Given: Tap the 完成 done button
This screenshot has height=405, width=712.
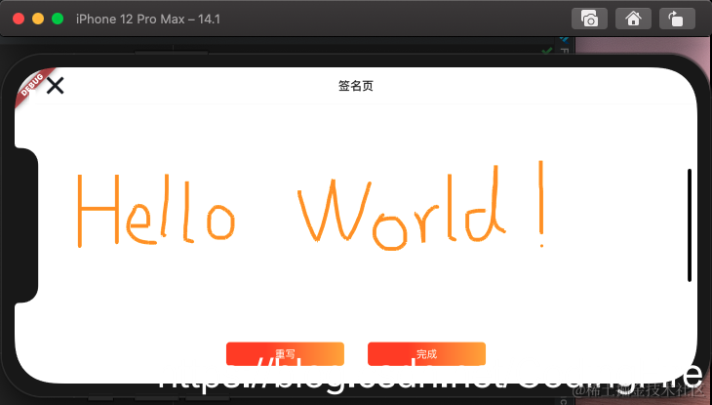Looking at the screenshot, I should pyautogui.click(x=426, y=353).
